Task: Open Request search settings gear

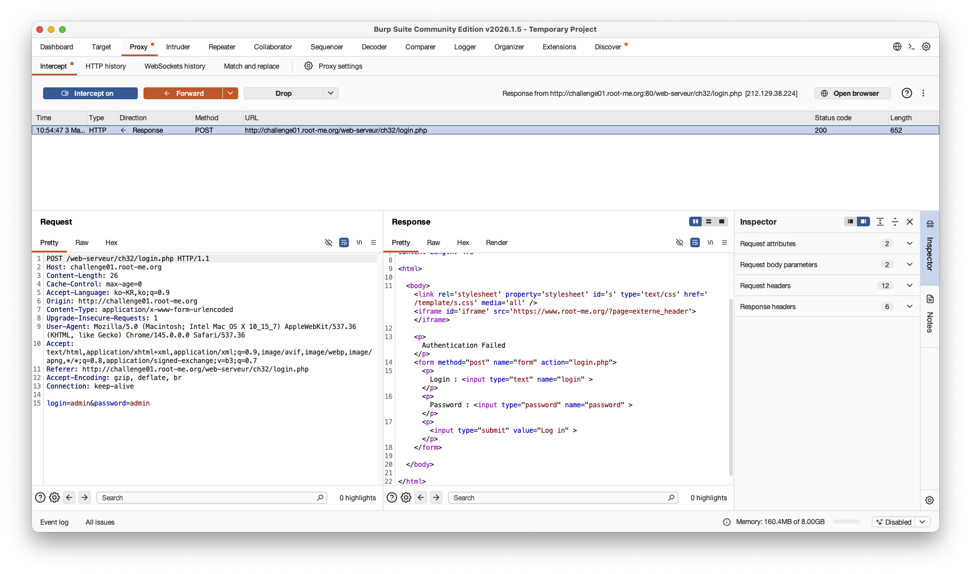Action: click(x=54, y=497)
